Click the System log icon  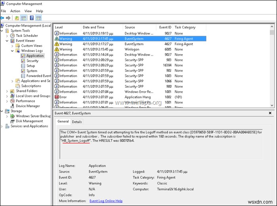23,71
